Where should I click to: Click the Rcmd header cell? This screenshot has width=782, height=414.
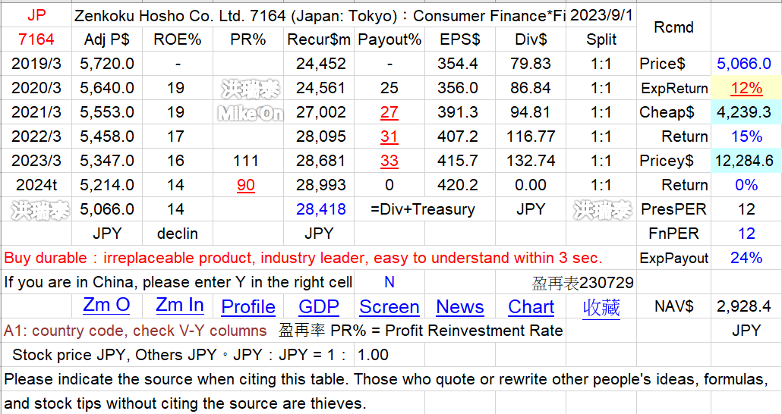673,27
